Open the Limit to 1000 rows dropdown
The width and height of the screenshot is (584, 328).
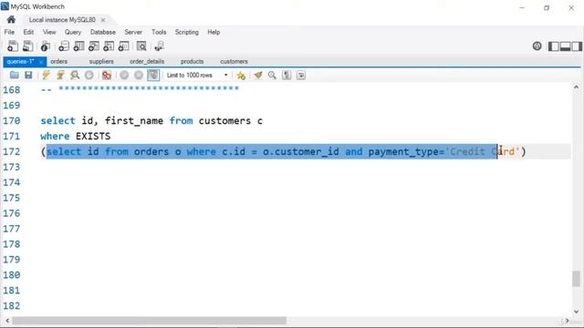click(197, 75)
